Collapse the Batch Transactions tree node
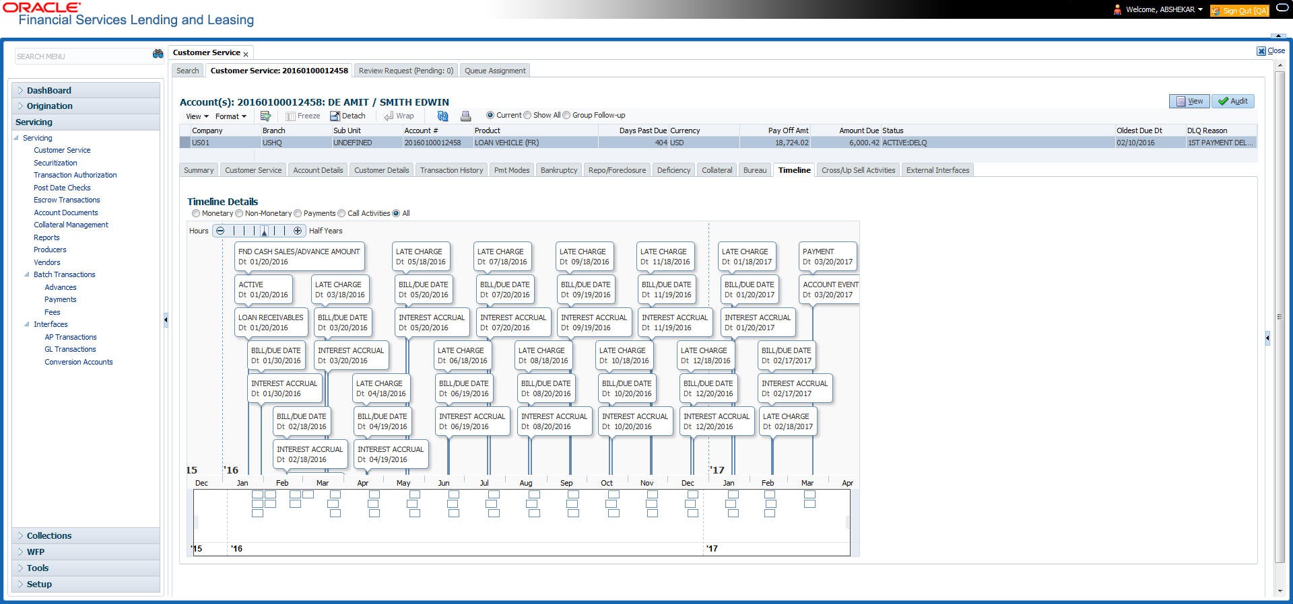This screenshot has height=604, width=1293. 27,274
